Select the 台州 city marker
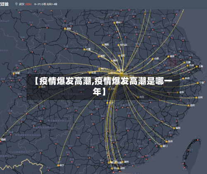The height and width of the screenshot is (174, 207). (x=196, y=98)
